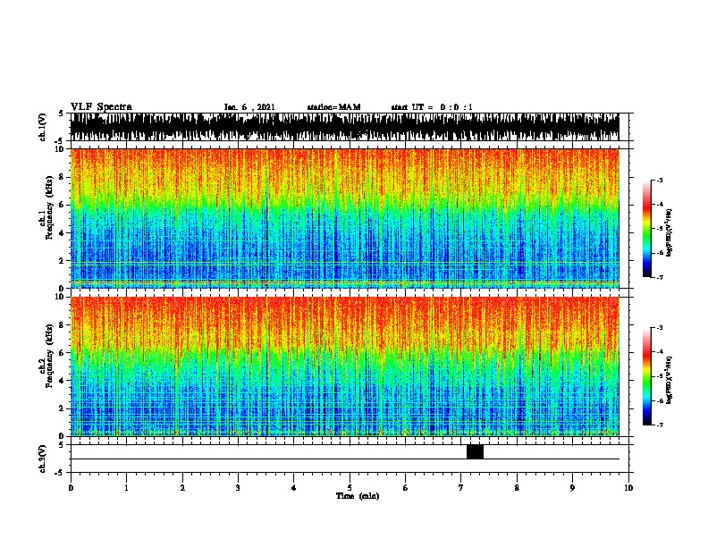This screenshot has width=708, height=547.
Task: Click the '8' kHz tick on the ch.1 frequency axis
Action: click(x=63, y=177)
